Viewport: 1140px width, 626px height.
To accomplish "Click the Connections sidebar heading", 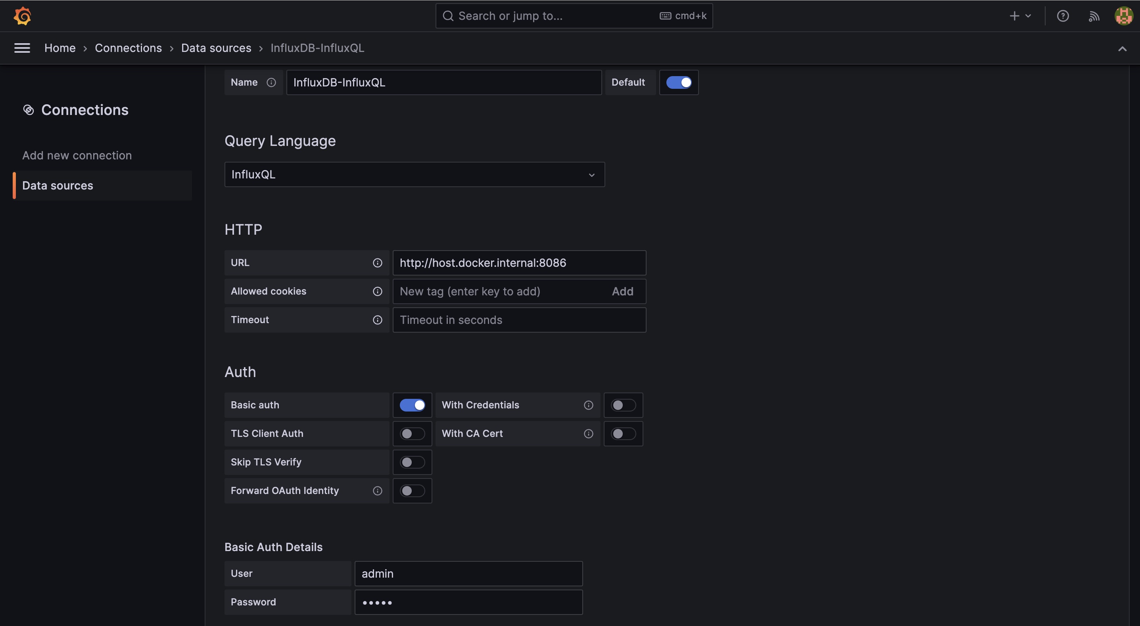I will point(85,110).
